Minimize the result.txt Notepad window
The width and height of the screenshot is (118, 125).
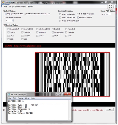(x=58, y=94)
